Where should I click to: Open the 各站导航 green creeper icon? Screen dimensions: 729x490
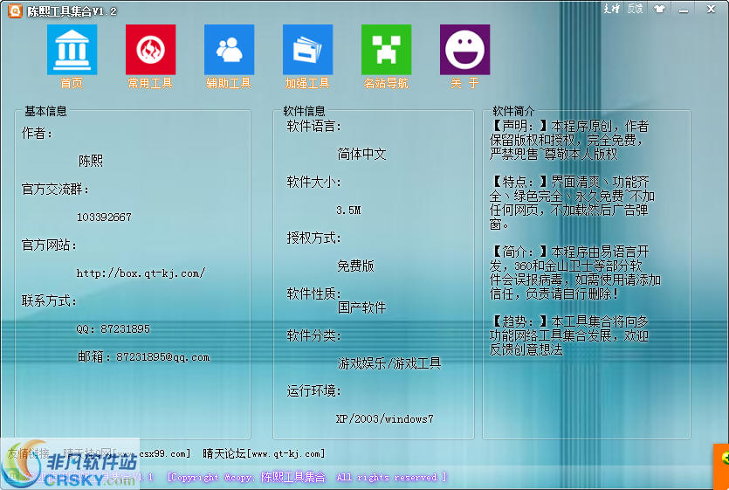click(x=386, y=49)
